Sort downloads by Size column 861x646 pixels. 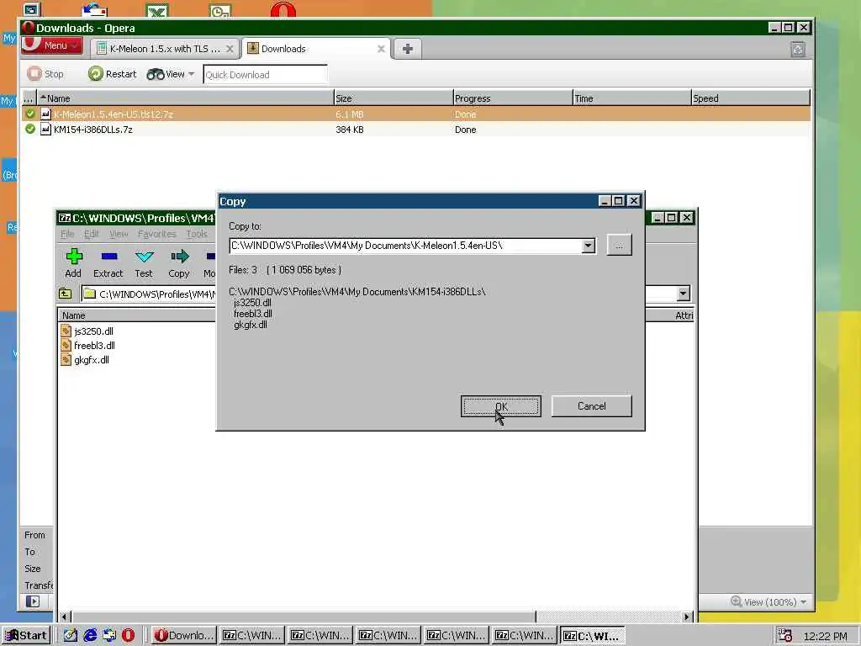[394, 98]
